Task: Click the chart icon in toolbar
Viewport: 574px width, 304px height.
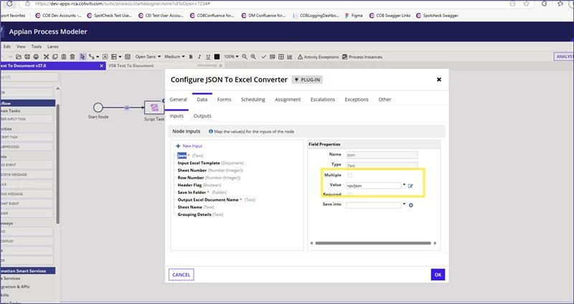Action: tap(290, 57)
